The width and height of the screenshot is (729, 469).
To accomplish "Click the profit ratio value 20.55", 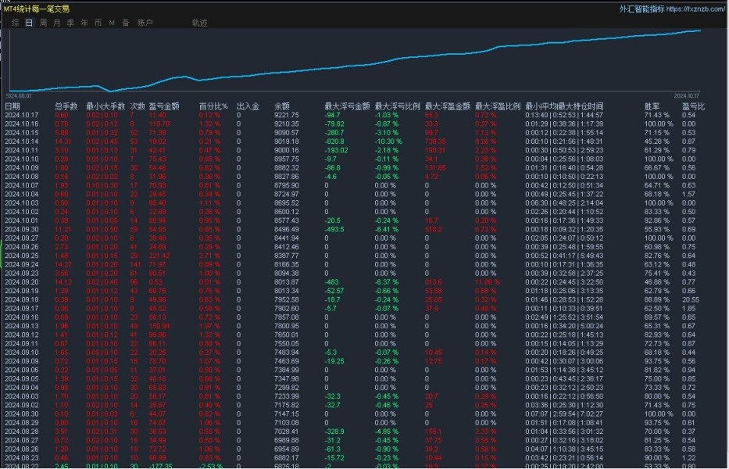I will 691,299.
